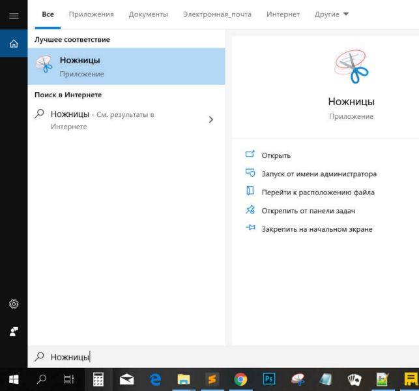
Task: Click the unpin from taskbar icon
Action: tap(250, 210)
